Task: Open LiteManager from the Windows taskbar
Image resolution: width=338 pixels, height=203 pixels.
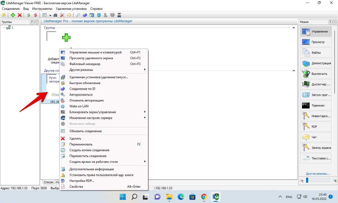Action: point(216,197)
